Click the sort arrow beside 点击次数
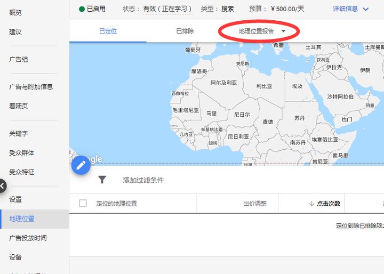This screenshot has width=384, height=274. (x=311, y=204)
